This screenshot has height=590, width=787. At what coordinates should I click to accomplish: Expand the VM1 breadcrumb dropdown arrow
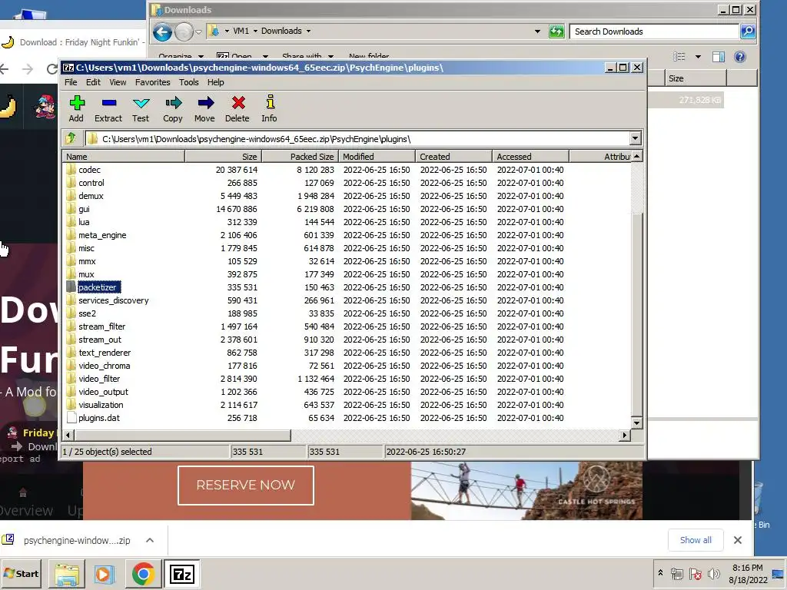point(255,31)
